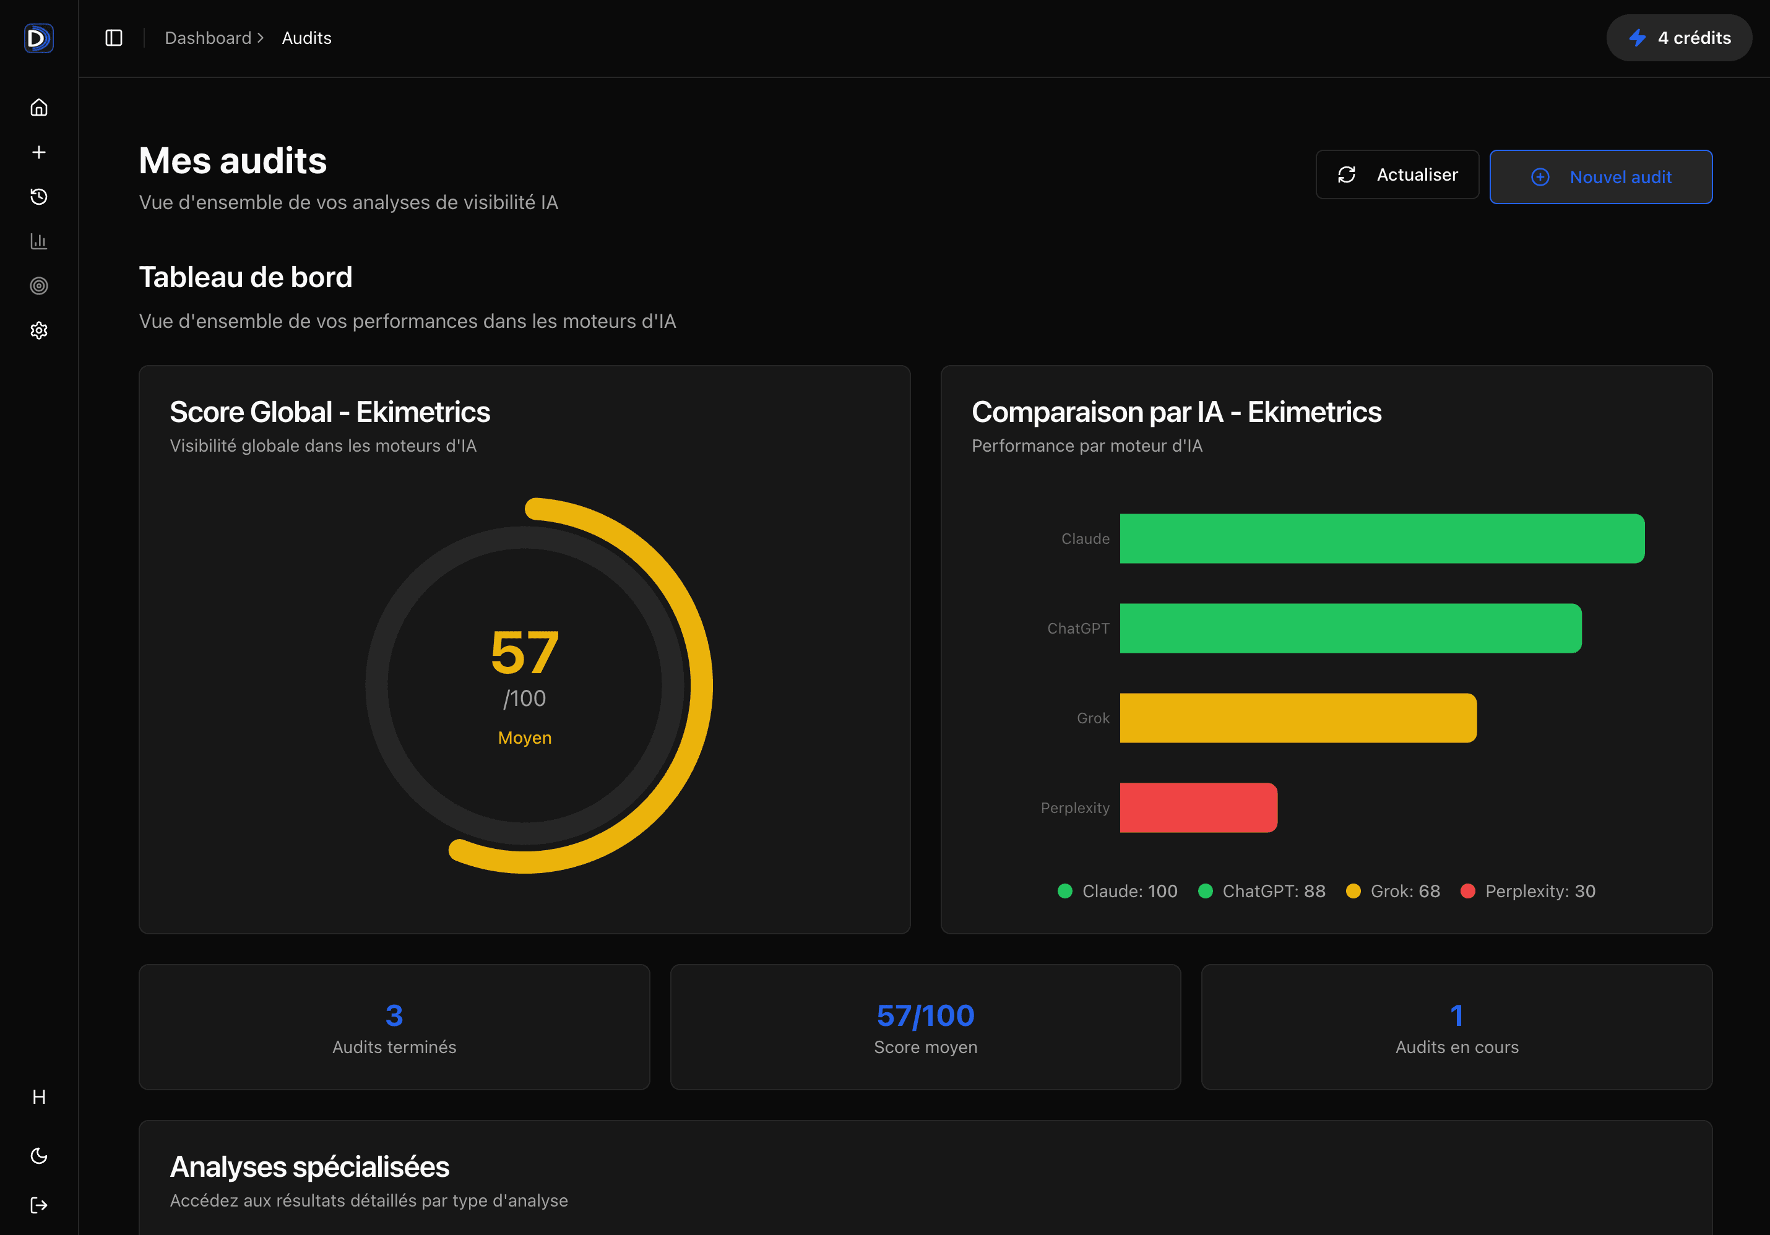Refresh data using the Actualiser button

[1397, 174]
